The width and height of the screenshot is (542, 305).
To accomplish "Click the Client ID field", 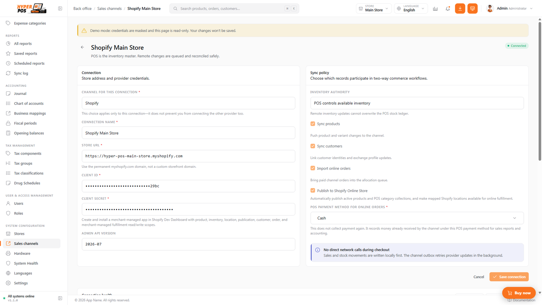I will click(x=188, y=186).
